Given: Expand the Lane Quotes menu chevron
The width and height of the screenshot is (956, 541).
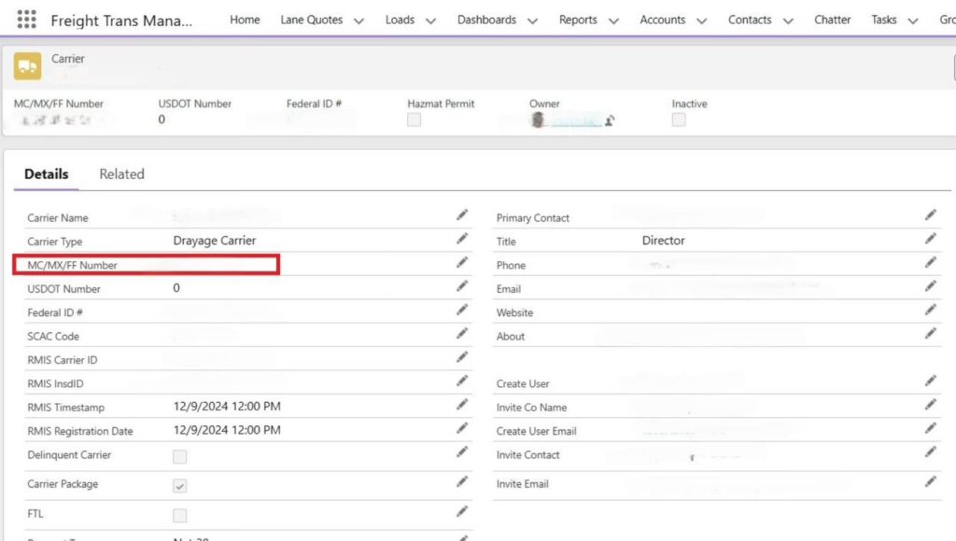Looking at the screenshot, I should [x=359, y=21].
